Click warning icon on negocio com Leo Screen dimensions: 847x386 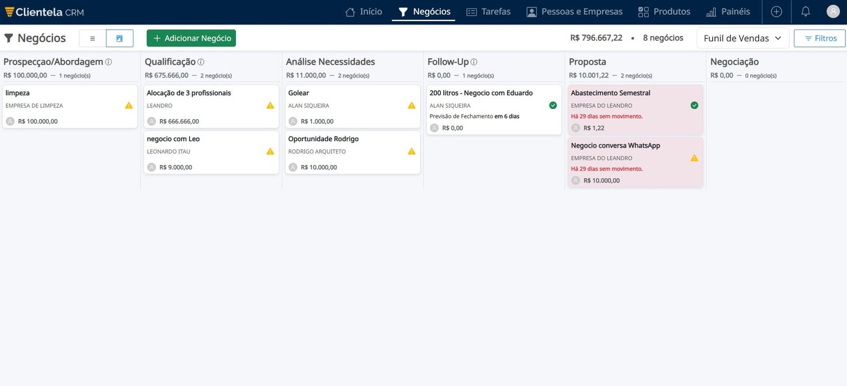click(270, 151)
